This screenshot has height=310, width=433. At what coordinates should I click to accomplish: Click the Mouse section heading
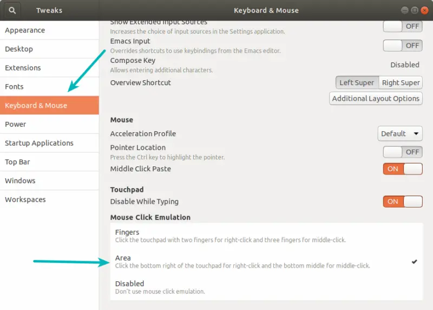tap(121, 120)
